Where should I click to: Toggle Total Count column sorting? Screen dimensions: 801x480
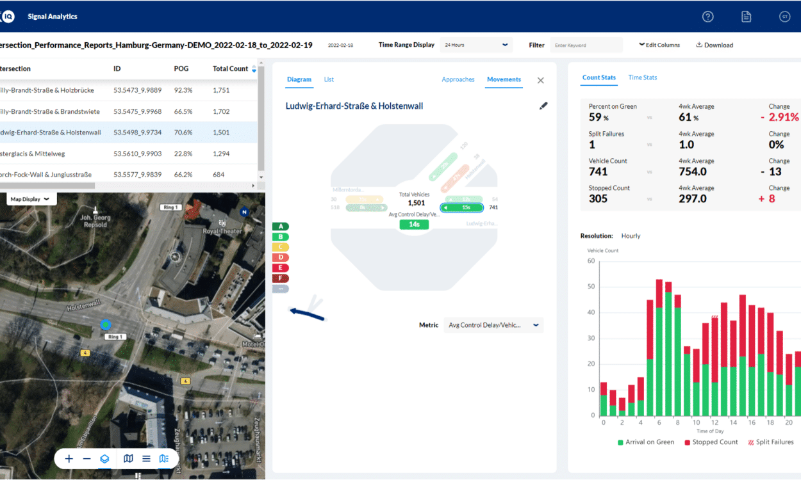pos(254,68)
